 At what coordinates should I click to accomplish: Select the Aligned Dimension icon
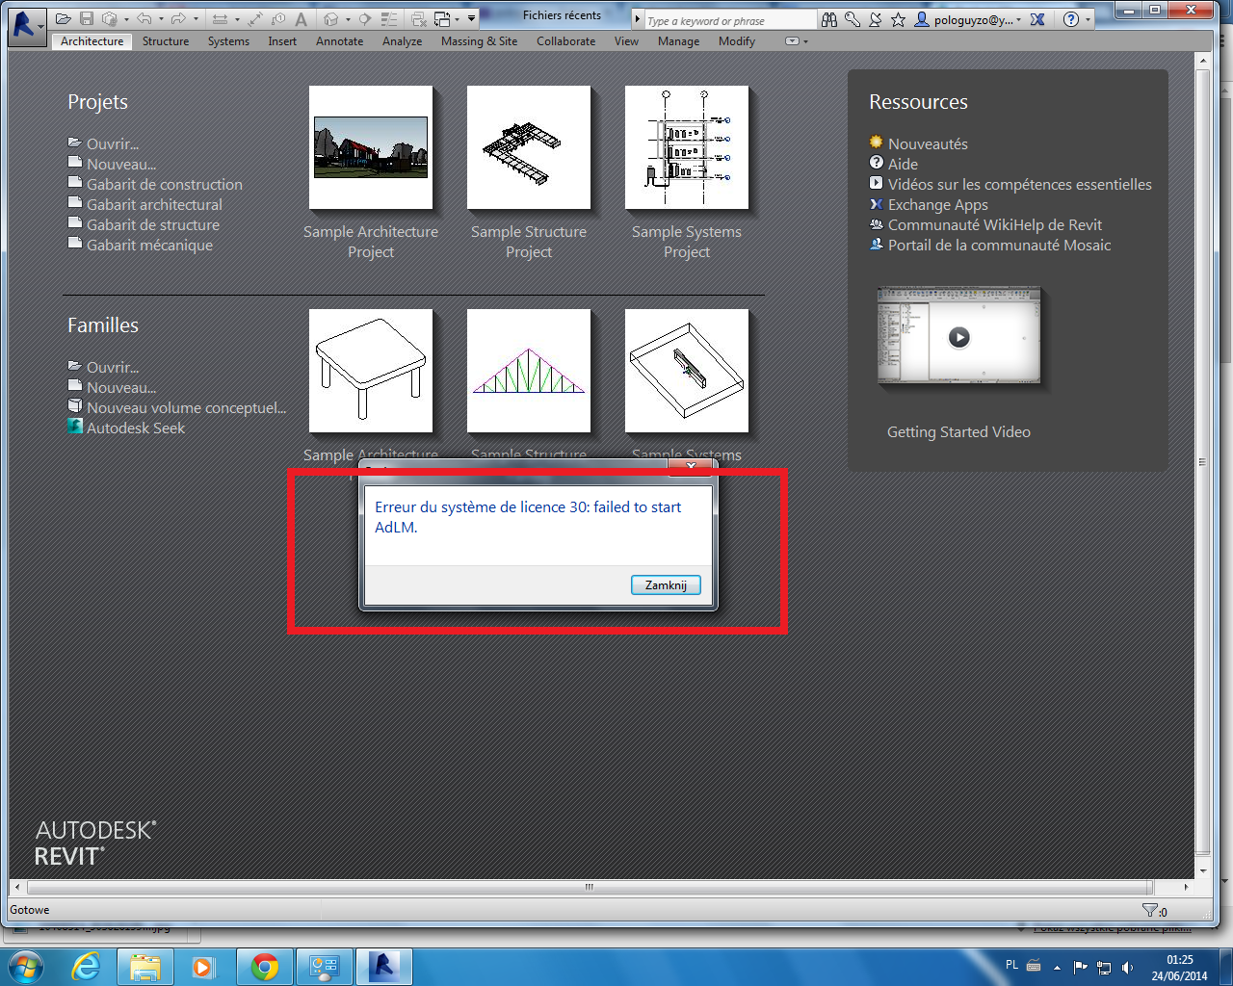click(255, 19)
